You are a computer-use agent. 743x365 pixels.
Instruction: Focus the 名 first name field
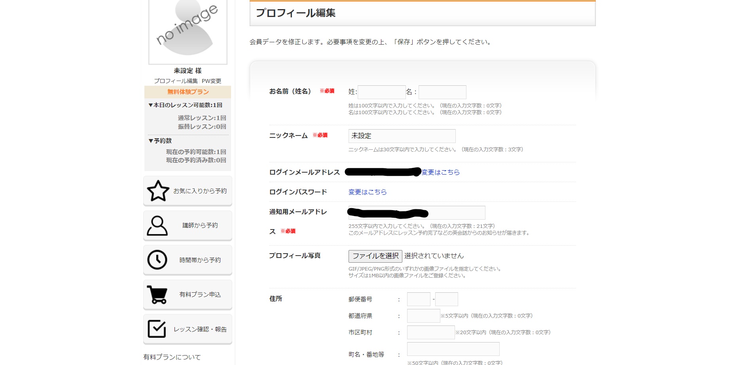click(x=442, y=92)
